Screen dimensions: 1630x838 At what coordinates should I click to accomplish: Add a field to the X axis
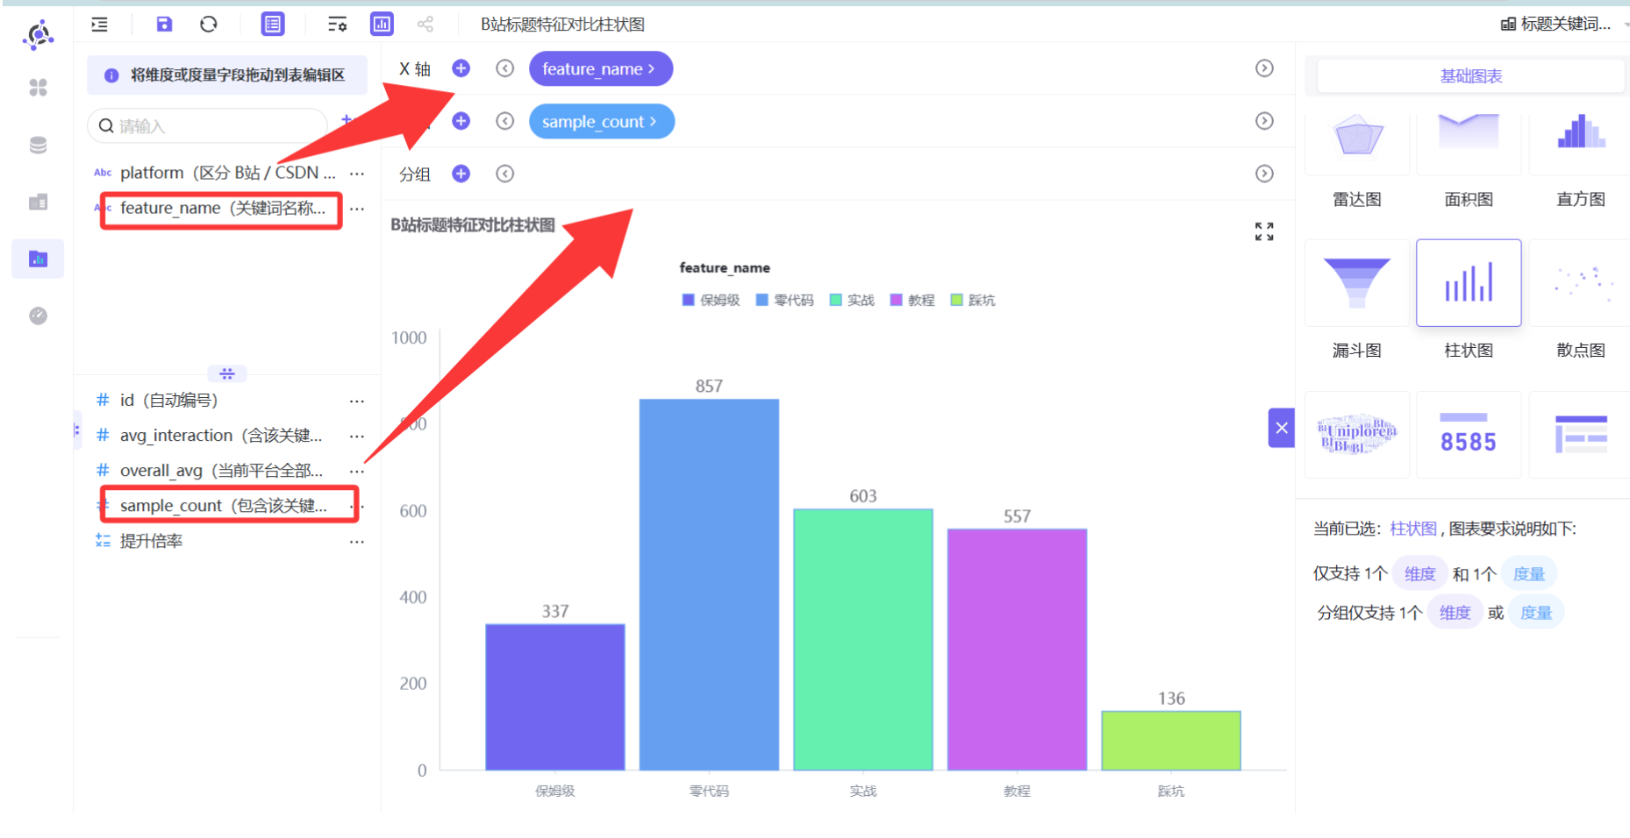click(461, 68)
